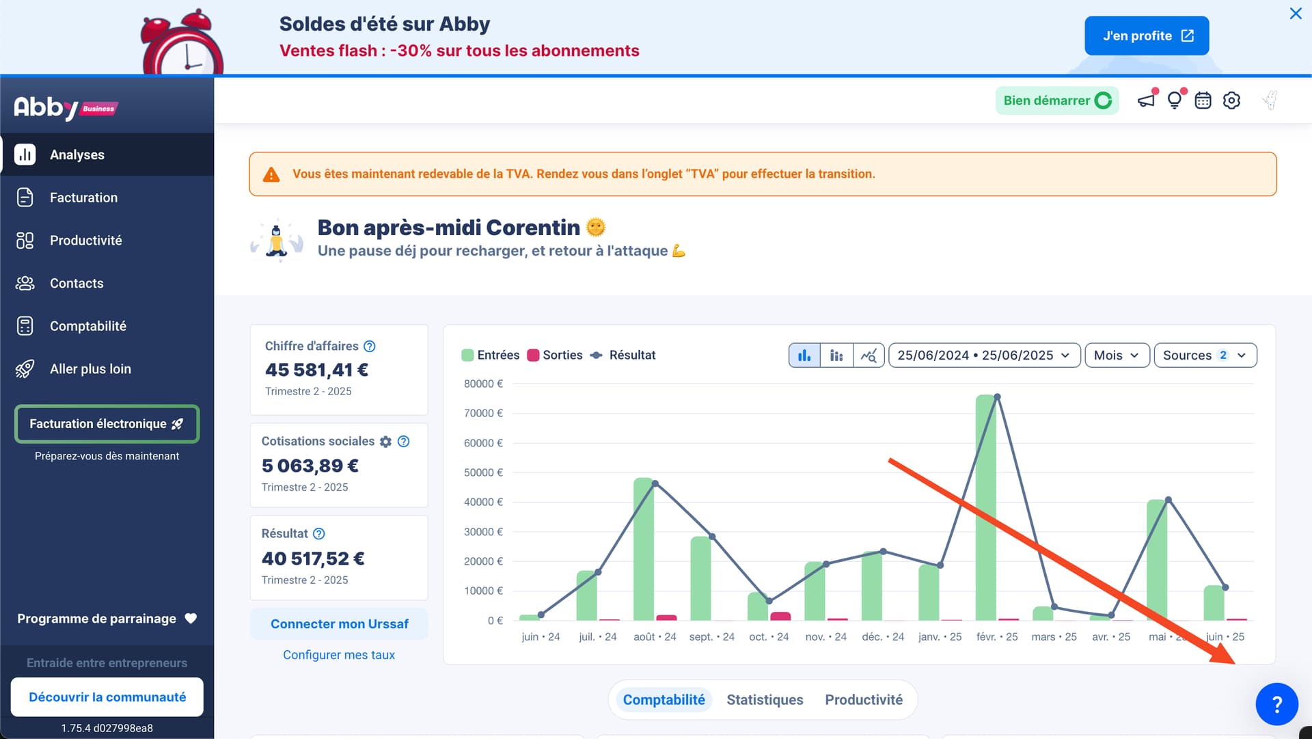Select the Productivité tab below the chart
This screenshot has width=1312, height=739.
point(864,700)
